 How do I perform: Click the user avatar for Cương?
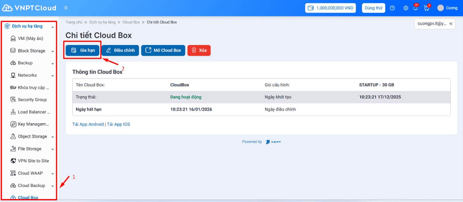click(x=441, y=8)
